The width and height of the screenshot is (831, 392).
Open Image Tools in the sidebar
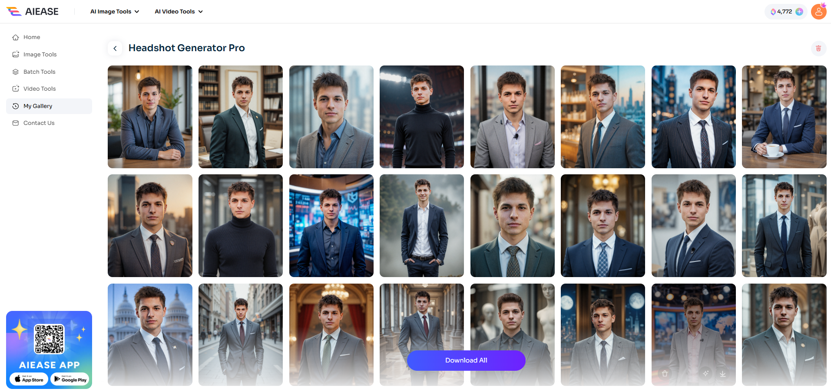pyautogui.click(x=40, y=55)
